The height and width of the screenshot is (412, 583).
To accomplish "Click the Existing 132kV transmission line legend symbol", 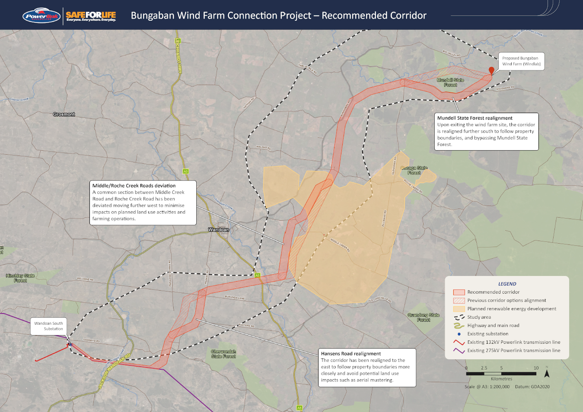I will pyautogui.click(x=459, y=342).
